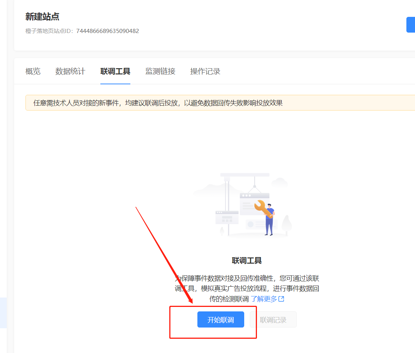
Task: Click the hanging browser window graphic
Action: coord(255,204)
